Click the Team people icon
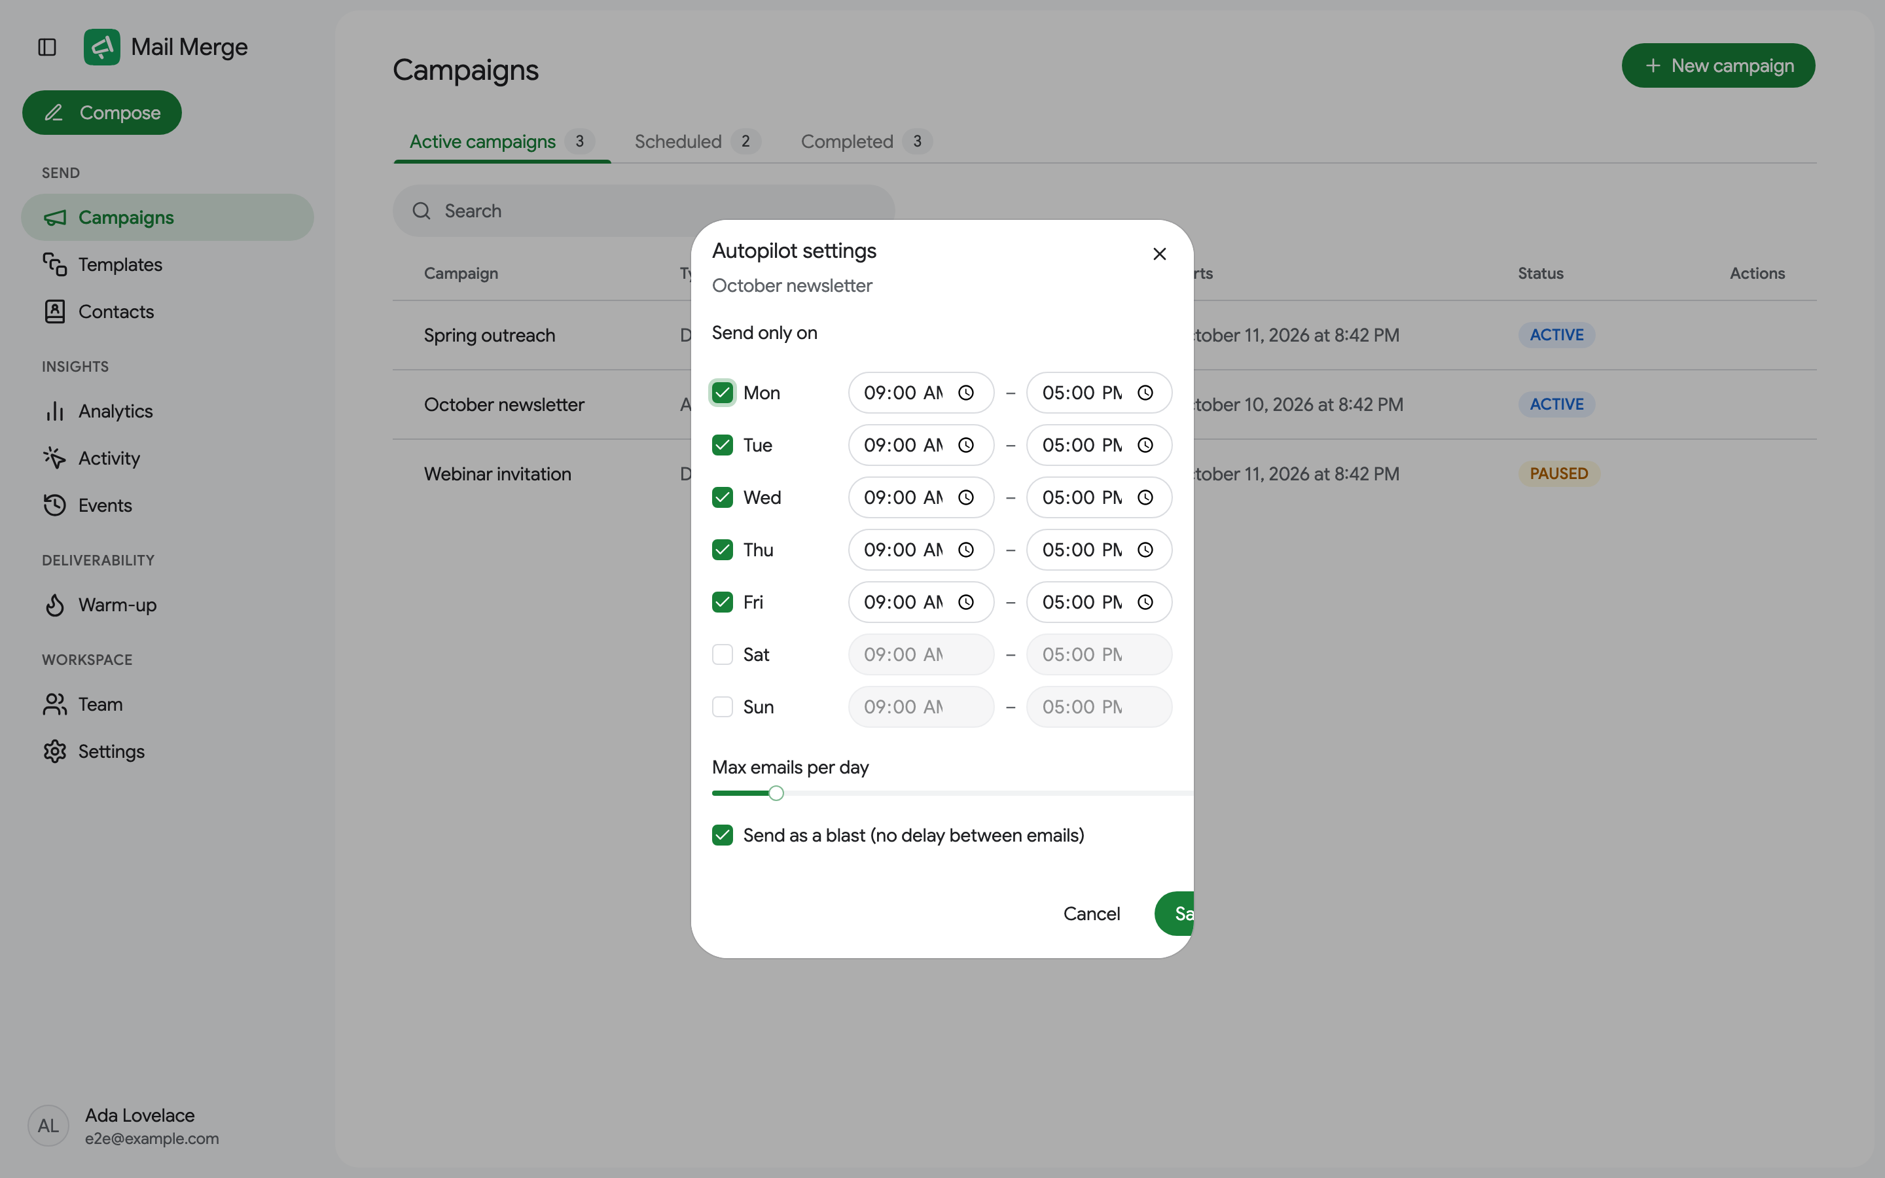 (x=54, y=704)
